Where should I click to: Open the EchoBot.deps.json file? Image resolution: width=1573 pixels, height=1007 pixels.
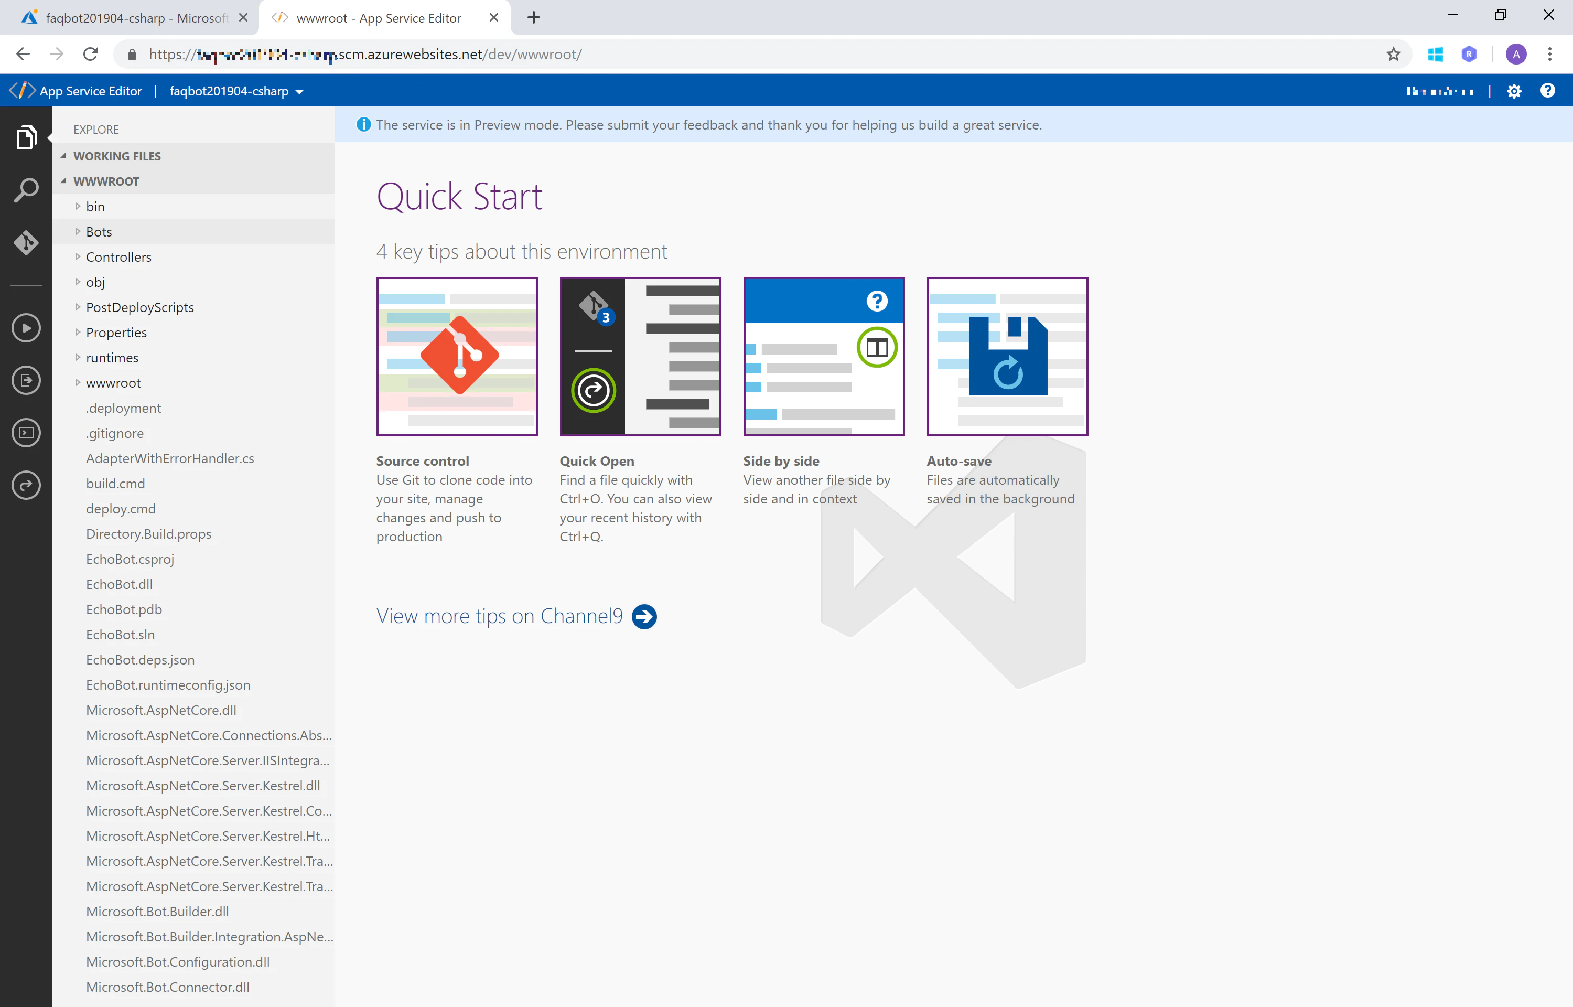pos(141,660)
